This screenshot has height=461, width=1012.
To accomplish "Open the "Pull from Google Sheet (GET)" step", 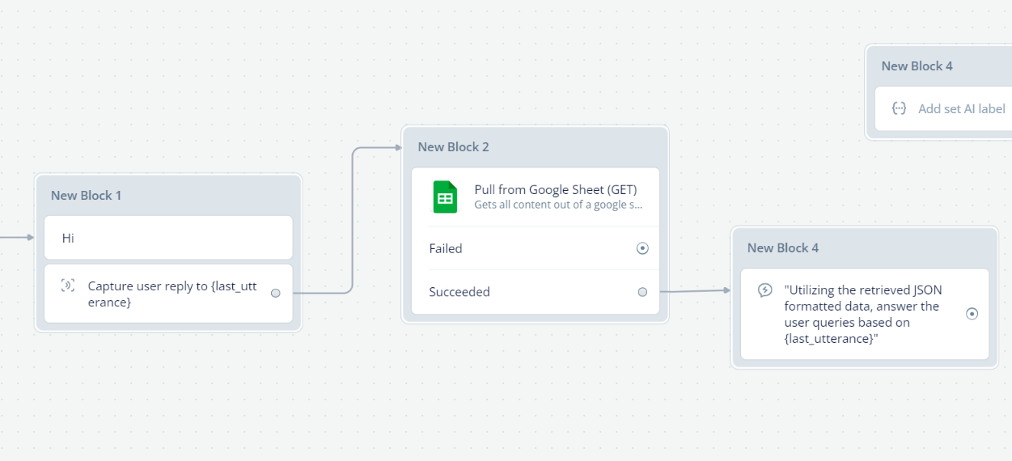I will (x=536, y=197).
